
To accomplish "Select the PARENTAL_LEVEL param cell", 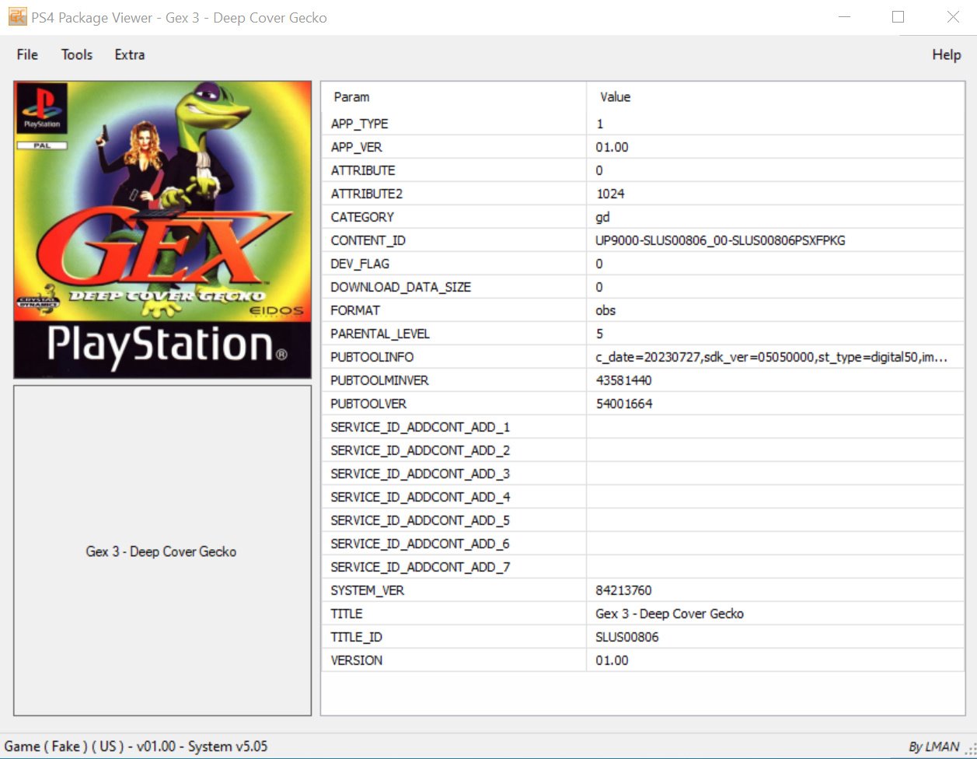I will pos(454,334).
